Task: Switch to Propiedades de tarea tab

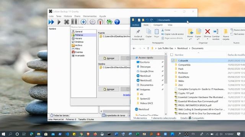Action: (x=114, y=115)
